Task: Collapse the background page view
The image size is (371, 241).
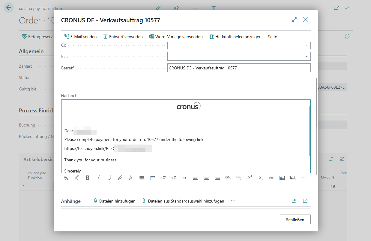Action: coord(348,8)
